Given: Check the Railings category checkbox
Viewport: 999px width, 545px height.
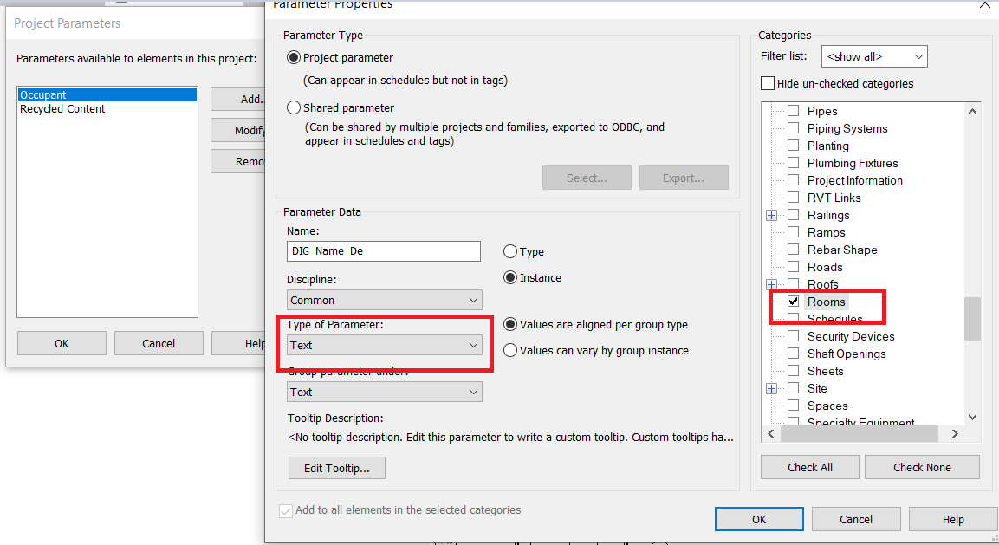Looking at the screenshot, I should [793, 214].
